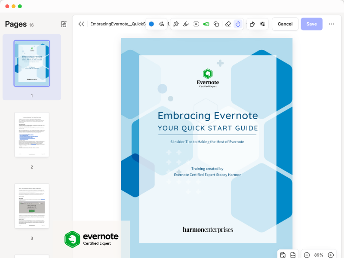Click the "6 Insider Tips" tagline text
The image size is (344, 258).
pos(207,142)
